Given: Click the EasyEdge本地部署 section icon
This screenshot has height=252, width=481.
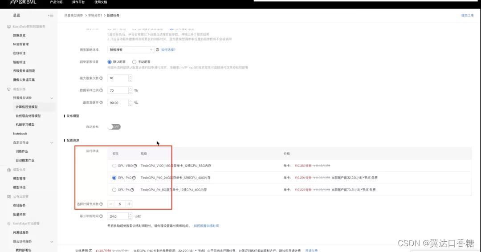Looking at the screenshot, I should point(9,224).
